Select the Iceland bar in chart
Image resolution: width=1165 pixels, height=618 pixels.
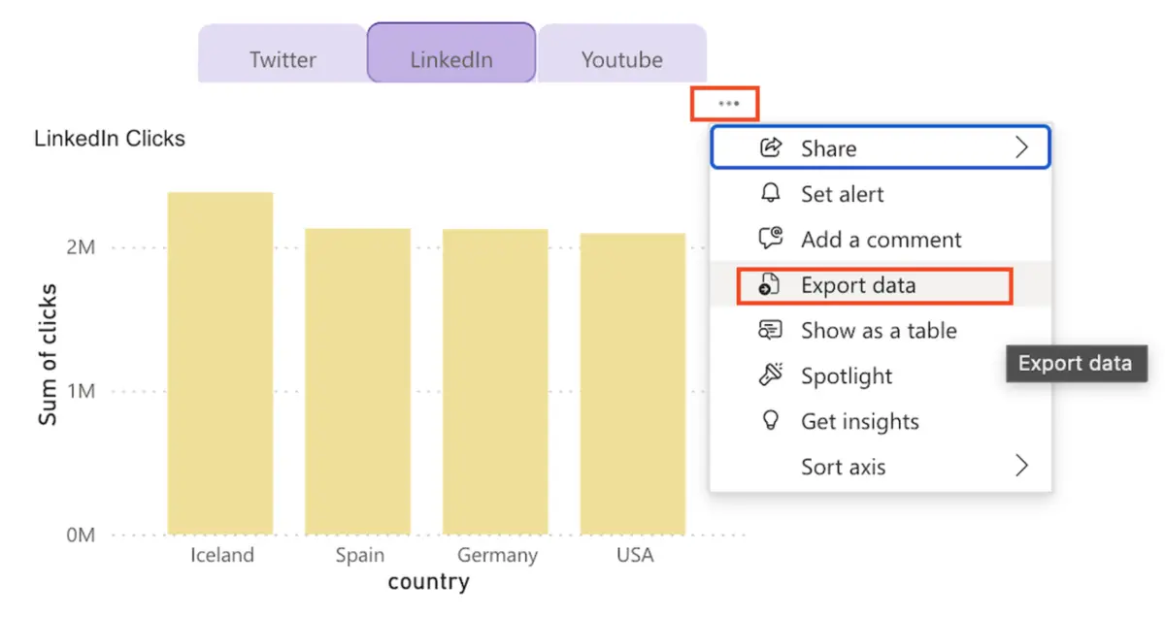(x=220, y=364)
